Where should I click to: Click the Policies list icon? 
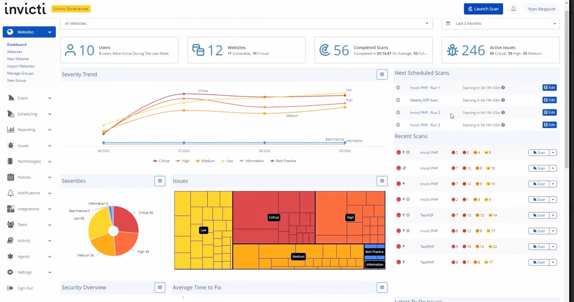(x=11, y=177)
